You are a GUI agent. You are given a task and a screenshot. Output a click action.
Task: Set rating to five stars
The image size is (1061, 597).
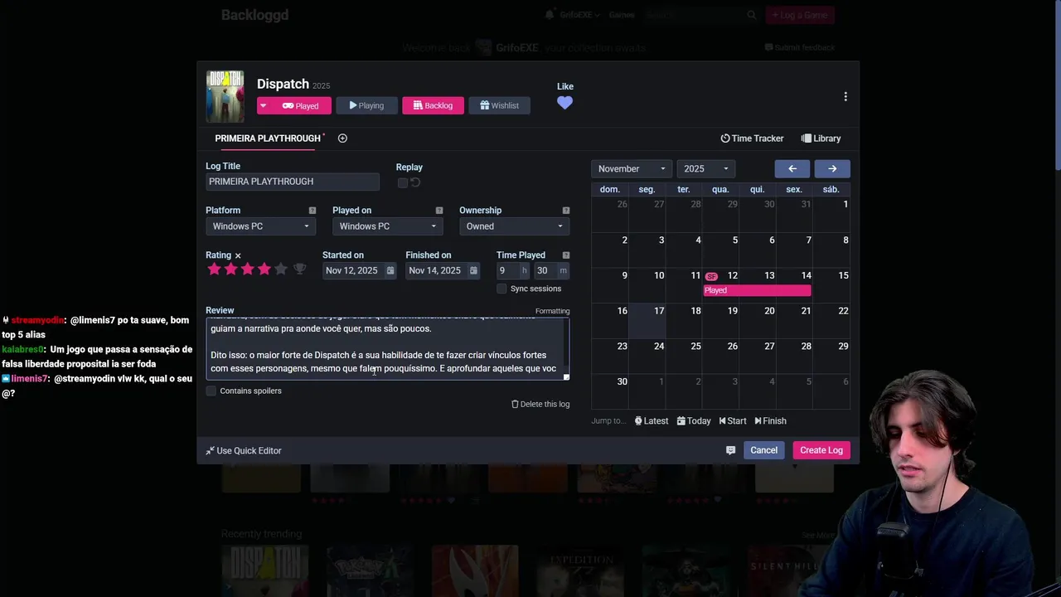pos(280,269)
